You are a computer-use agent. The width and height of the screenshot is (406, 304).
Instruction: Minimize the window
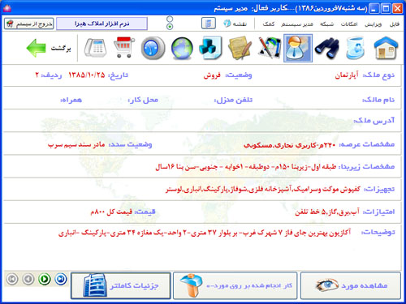click(374, 8)
